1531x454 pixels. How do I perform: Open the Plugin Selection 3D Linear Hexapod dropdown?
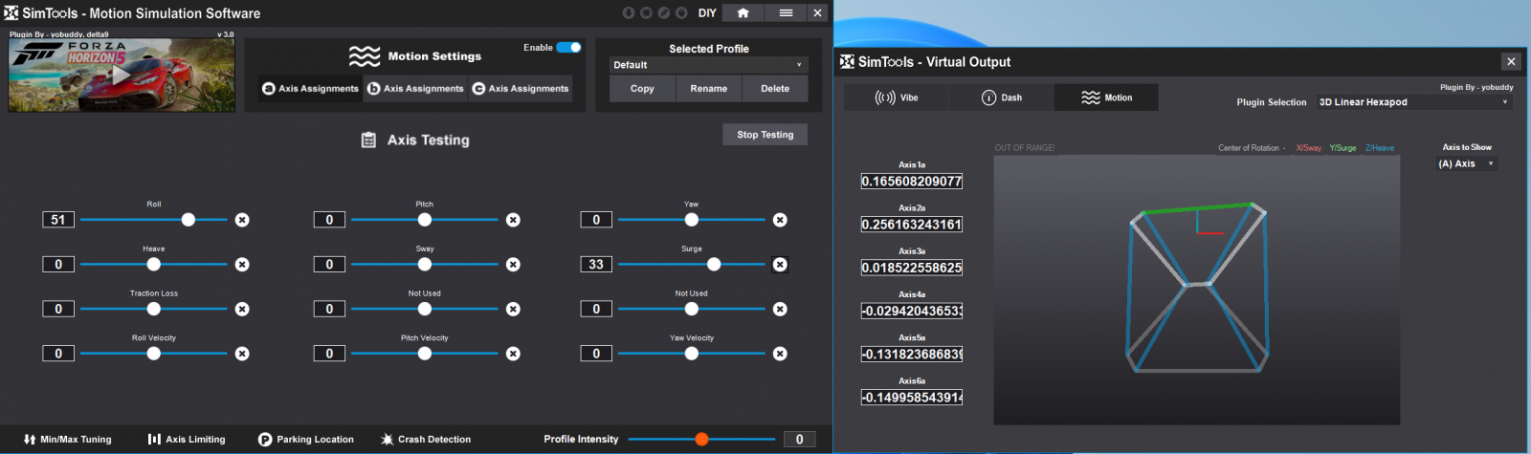(1412, 102)
